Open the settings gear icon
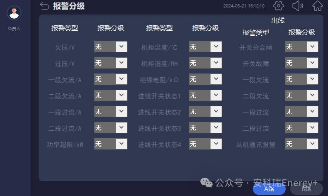The width and height of the screenshot is (328, 196). 278,6
